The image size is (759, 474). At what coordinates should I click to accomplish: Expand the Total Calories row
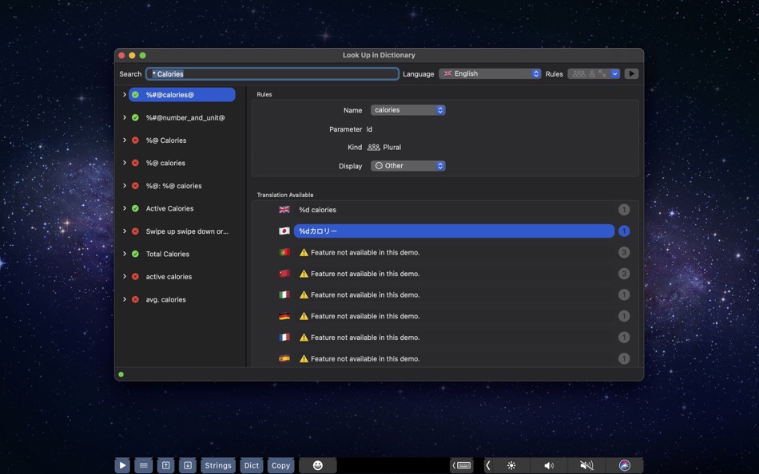click(x=125, y=254)
